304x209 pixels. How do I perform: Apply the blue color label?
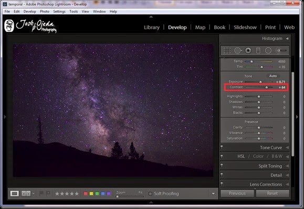tap(103, 193)
